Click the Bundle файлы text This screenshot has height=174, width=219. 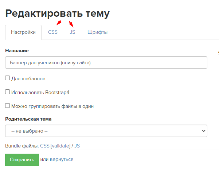[x=22, y=146]
